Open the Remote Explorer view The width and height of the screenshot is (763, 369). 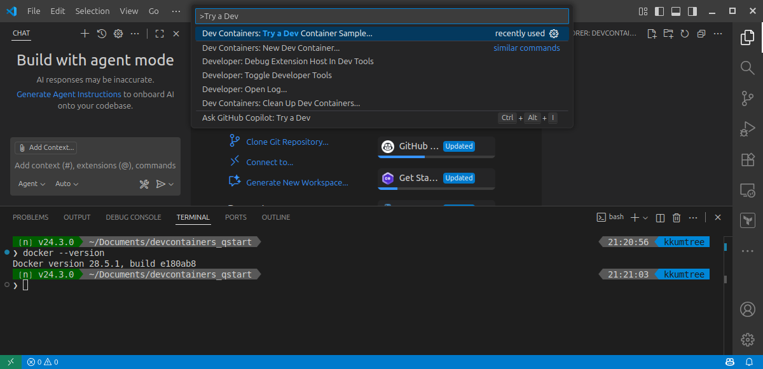[748, 190]
